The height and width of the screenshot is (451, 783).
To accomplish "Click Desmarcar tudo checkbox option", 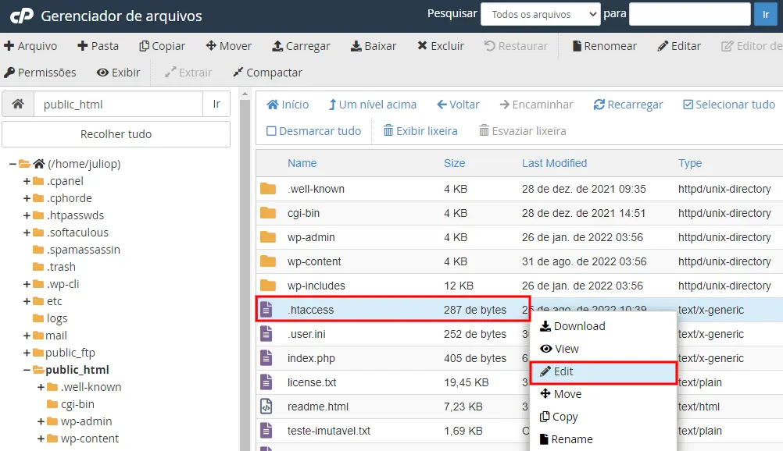I will [x=313, y=131].
